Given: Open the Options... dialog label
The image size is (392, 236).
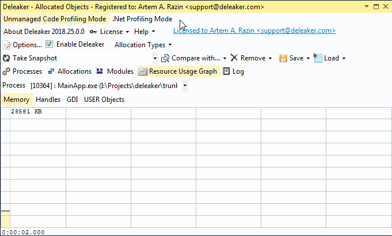Looking at the screenshot, I should click(x=27, y=45).
